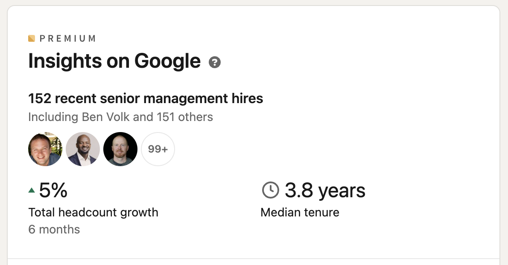This screenshot has height=265, width=508.
Task: Expand details via the question mark tooltip
Action: pyautogui.click(x=215, y=62)
